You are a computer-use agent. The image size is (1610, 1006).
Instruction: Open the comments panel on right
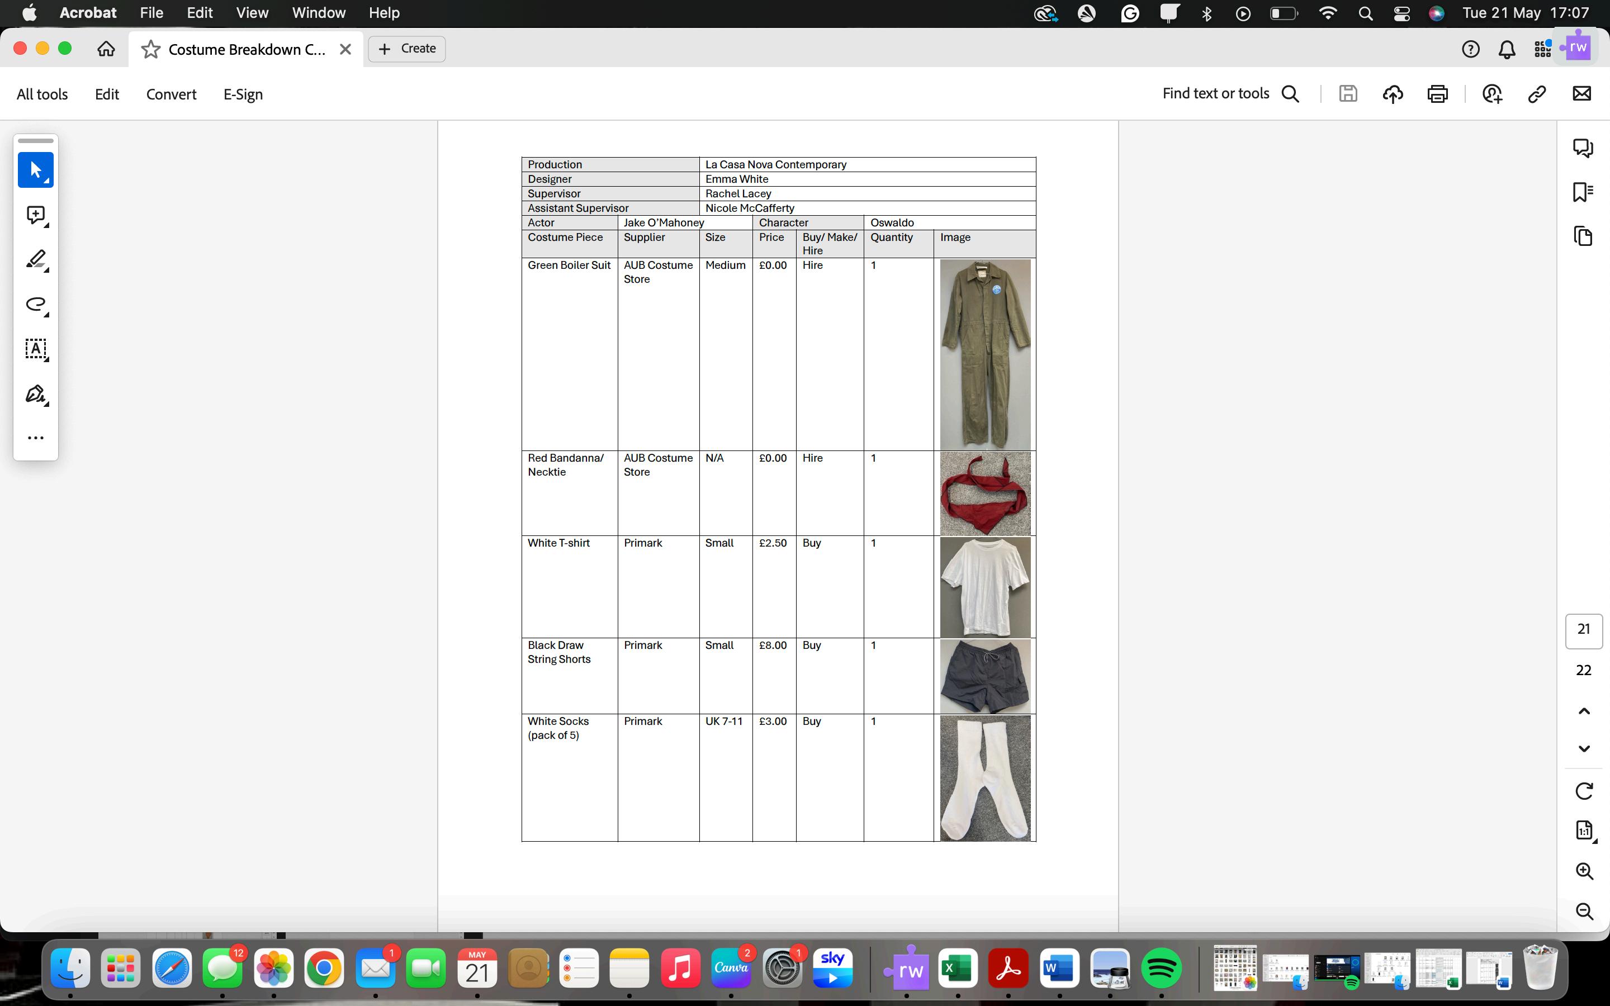click(x=1583, y=147)
